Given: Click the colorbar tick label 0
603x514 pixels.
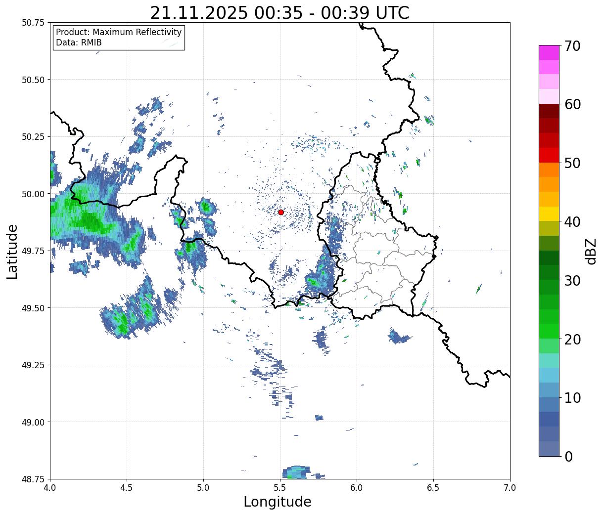Looking at the screenshot, I should click(x=568, y=456).
